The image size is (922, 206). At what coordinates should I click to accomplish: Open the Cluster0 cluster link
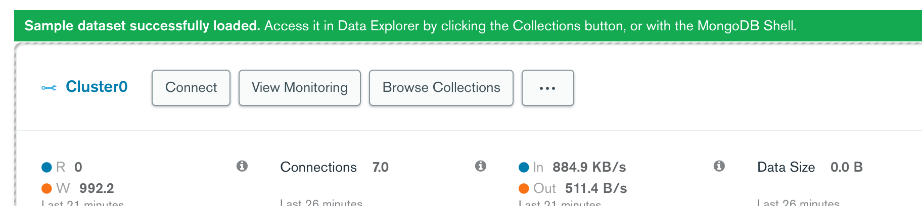pyautogui.click(x=97, y=87)
